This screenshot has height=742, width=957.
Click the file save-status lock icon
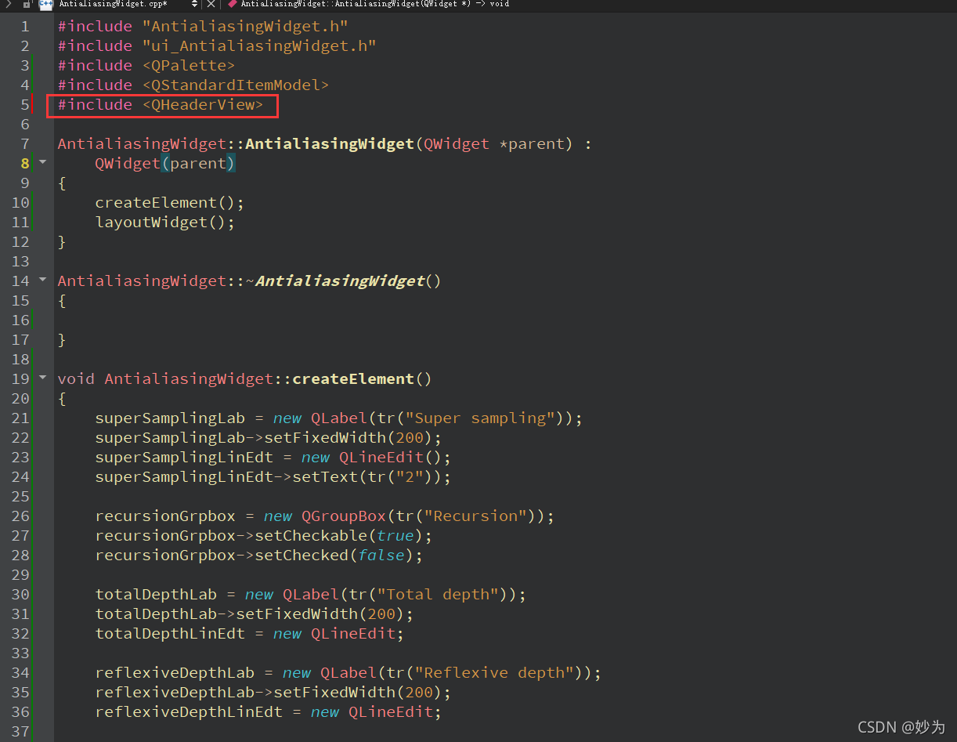(26, 5)
